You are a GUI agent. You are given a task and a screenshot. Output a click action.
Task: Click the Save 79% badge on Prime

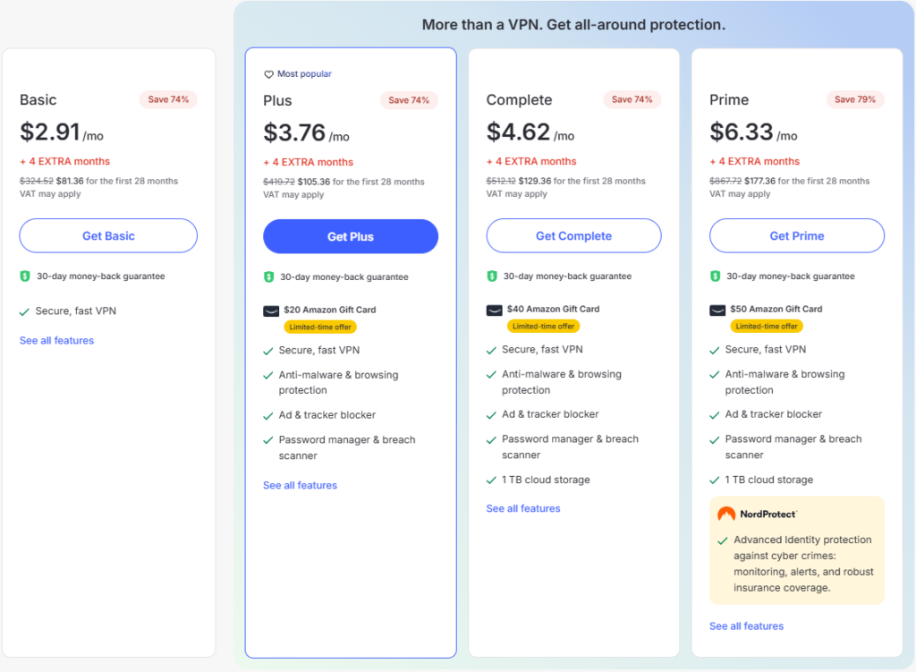[855, 99]
